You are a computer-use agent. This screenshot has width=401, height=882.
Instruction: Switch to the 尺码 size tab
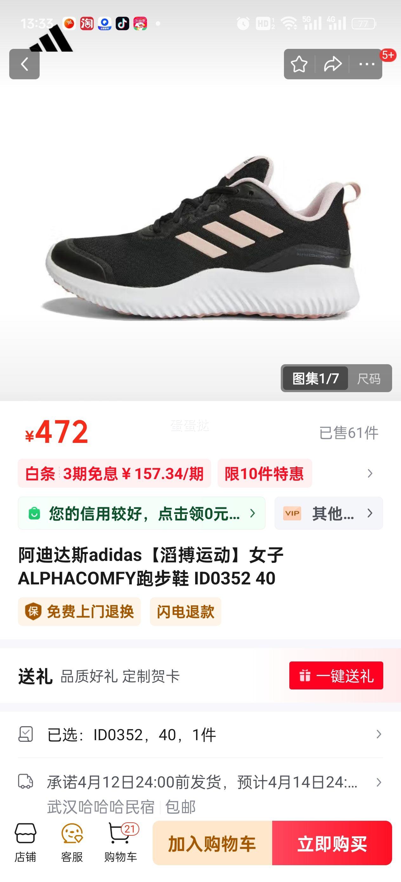[x=369, y=378]
